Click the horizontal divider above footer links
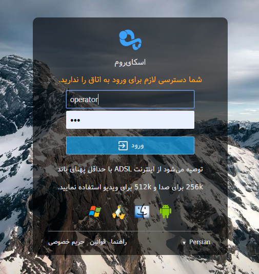The height and width of the screenshot is (274, 259). pos(130,231)
